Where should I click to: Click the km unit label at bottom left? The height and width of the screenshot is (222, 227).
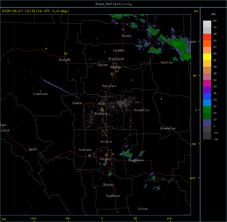click(x=4, y=219)
